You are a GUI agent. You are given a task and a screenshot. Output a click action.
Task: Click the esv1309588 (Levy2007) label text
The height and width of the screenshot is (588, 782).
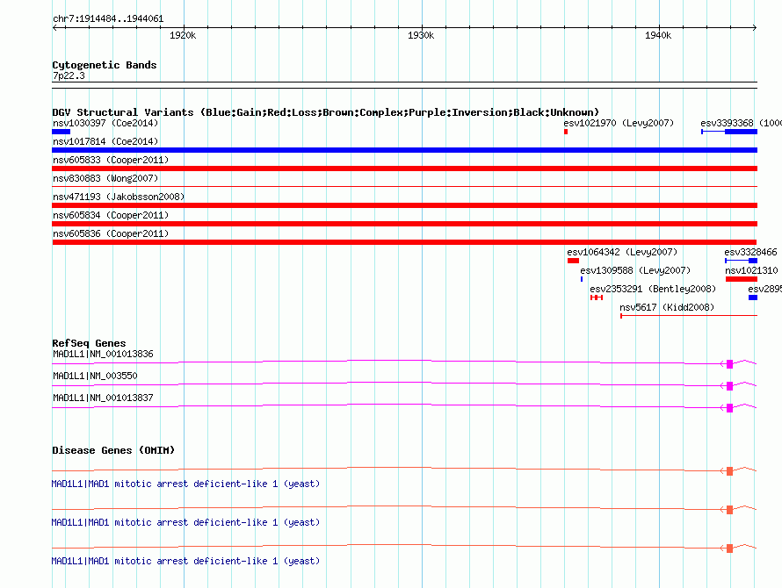pos(635,270)
